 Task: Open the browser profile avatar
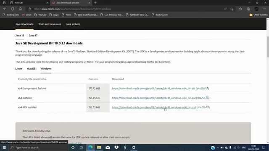coord(256,9)
